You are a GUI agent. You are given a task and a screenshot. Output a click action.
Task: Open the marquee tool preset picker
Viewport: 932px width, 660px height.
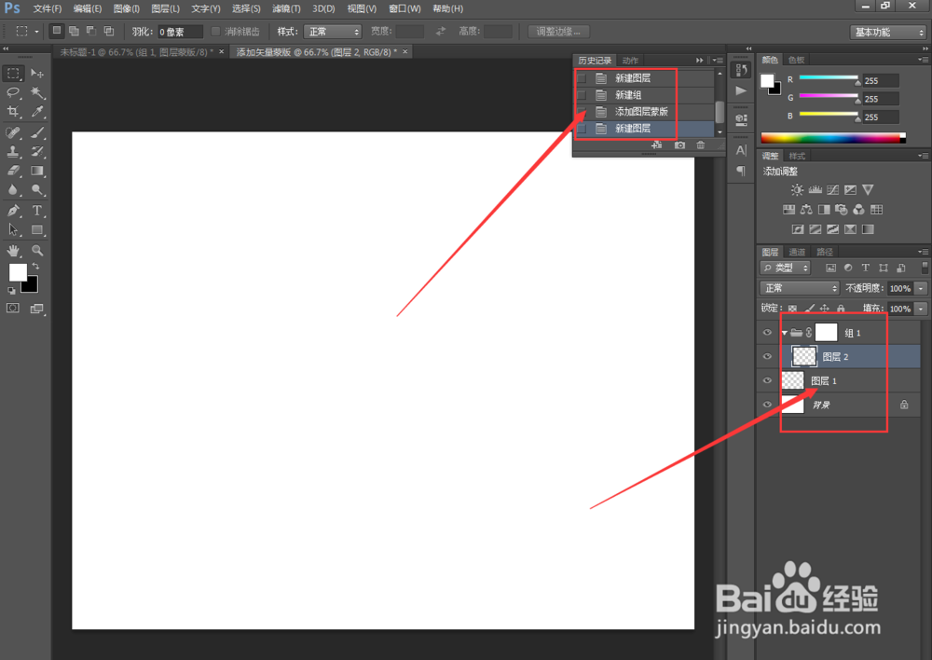pyautogui.click(x=37, y=32)
